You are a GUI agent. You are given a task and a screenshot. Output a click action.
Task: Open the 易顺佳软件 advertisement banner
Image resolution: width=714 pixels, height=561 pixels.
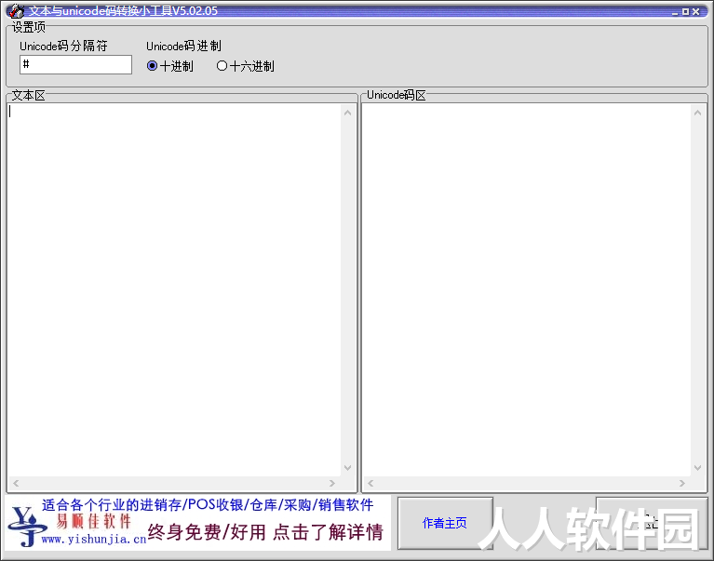pyautogui.click(x=197, y=523)
